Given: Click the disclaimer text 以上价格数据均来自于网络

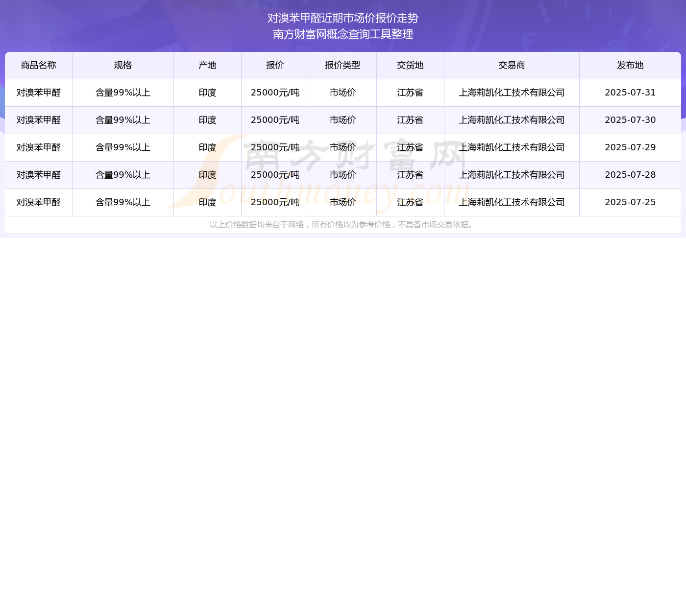Looking at the screenshot, I should click(x=257, y=225).
